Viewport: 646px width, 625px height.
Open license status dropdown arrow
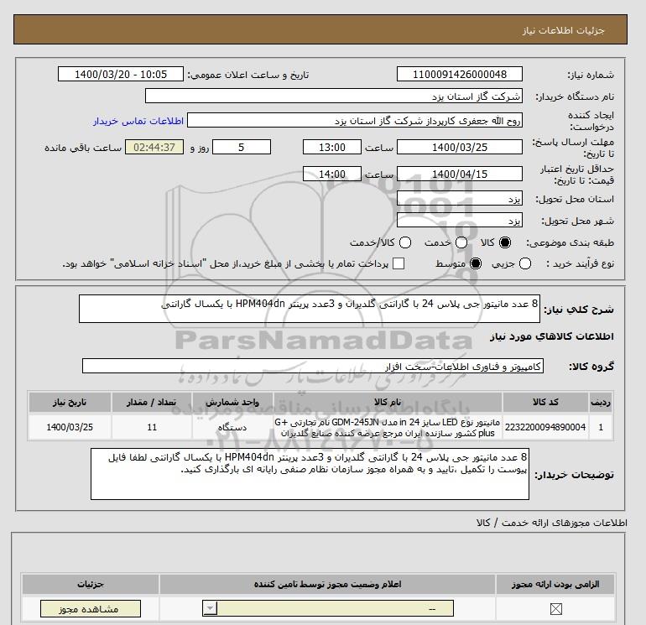pyautogui.click(x=210, y=608)
